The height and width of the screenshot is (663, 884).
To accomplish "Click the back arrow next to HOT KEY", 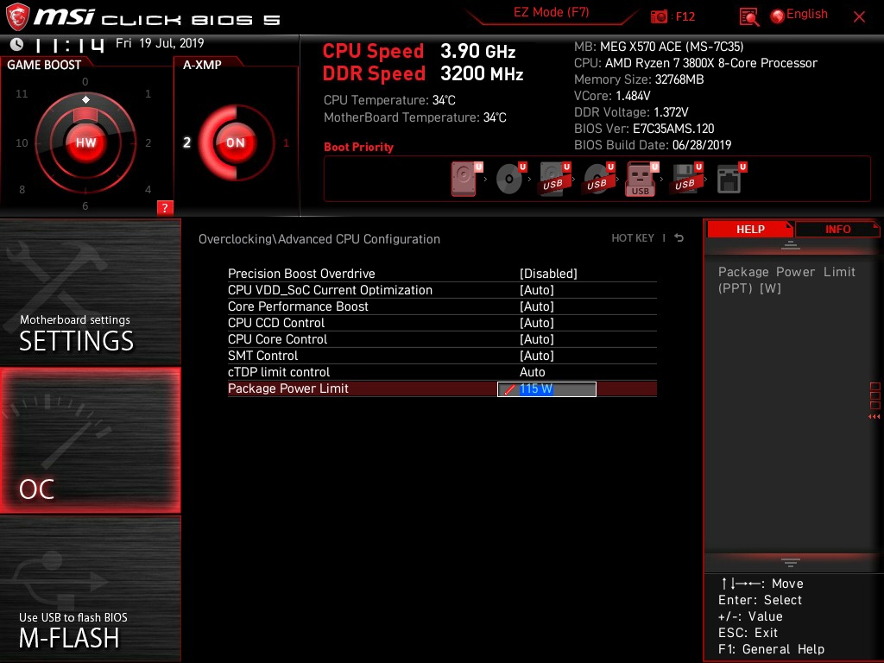I will click(679, 238).
